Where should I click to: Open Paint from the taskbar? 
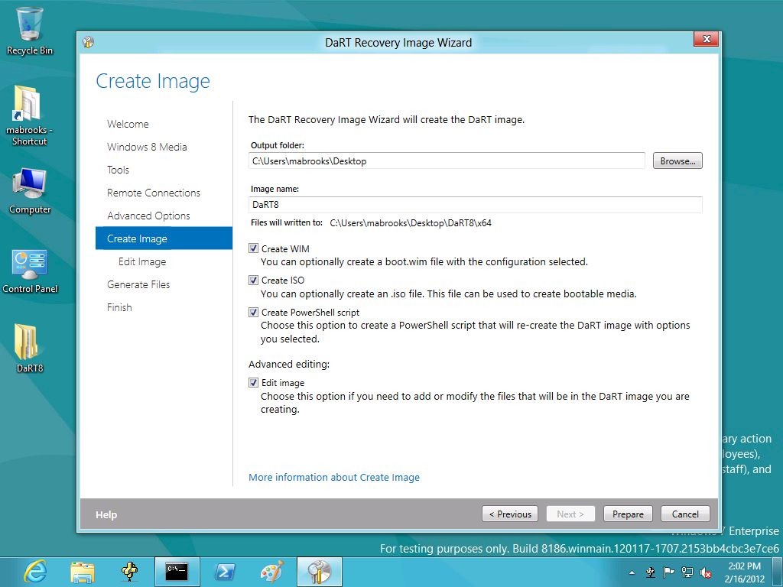[271, 572]
